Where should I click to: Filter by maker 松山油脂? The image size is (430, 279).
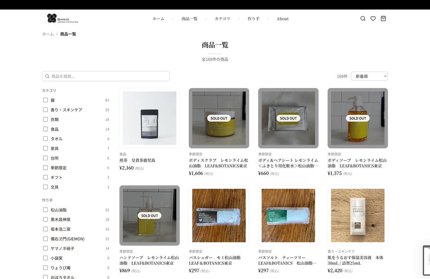point(45,210)
